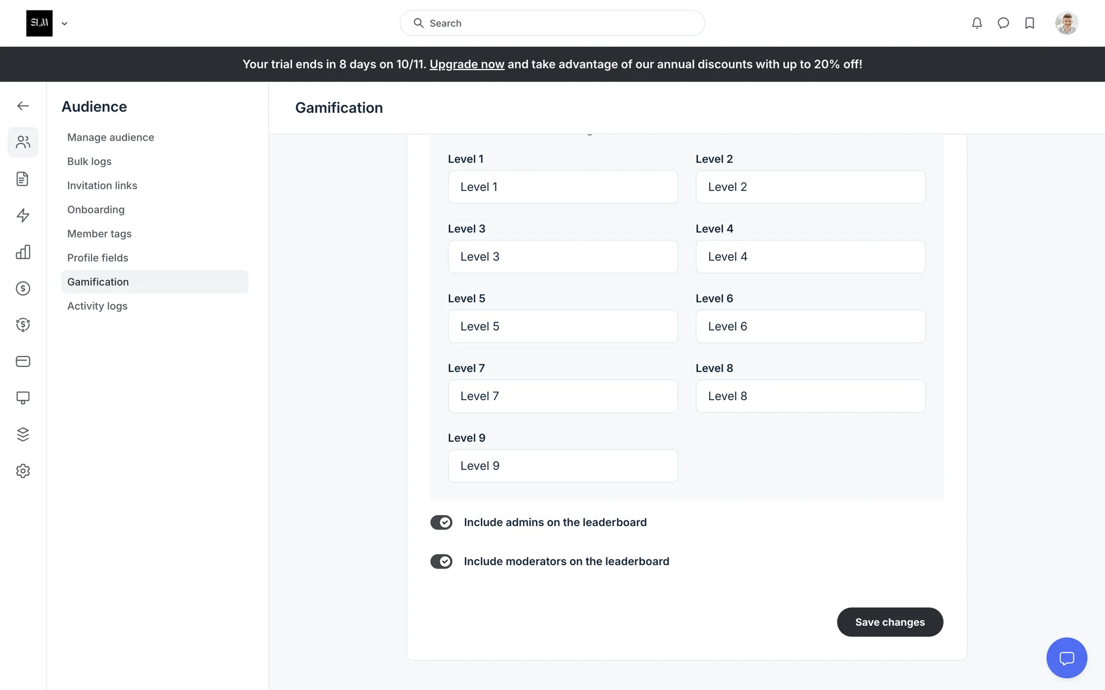
Task: Open Member tags in Audience menu
Action: [x=99, y=233]
